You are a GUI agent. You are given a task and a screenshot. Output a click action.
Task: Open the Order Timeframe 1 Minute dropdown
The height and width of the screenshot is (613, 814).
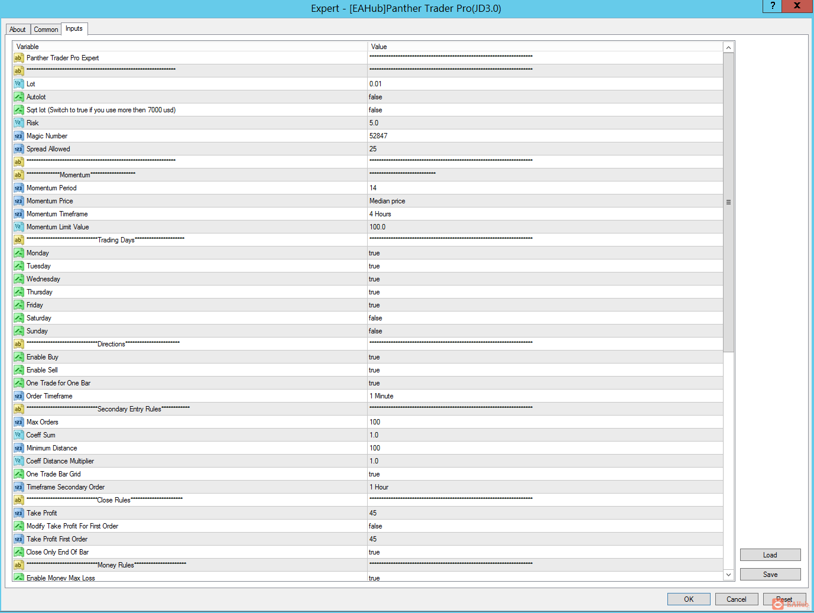tap(545, 396)
